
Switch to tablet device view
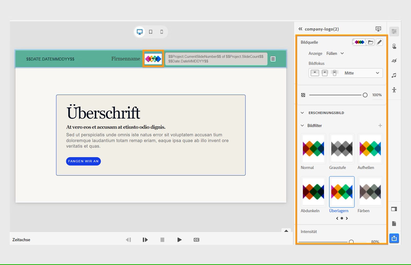151,32
